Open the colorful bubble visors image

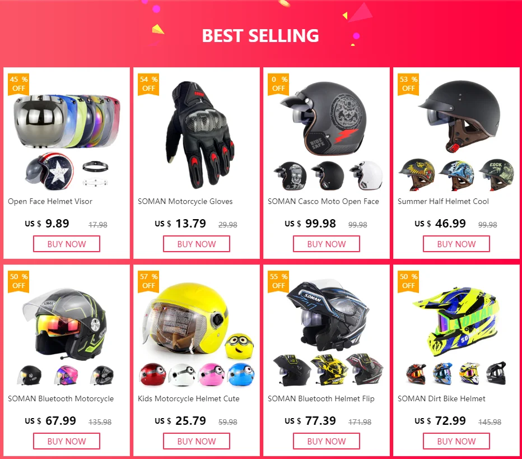(67, 121)
